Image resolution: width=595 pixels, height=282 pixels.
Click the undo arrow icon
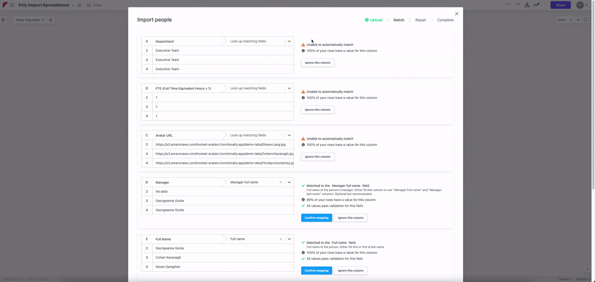509,5
